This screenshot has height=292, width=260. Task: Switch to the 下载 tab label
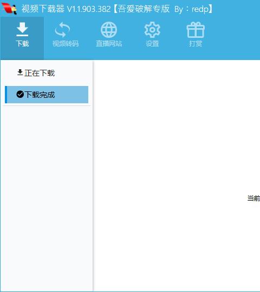click(22, 44)
